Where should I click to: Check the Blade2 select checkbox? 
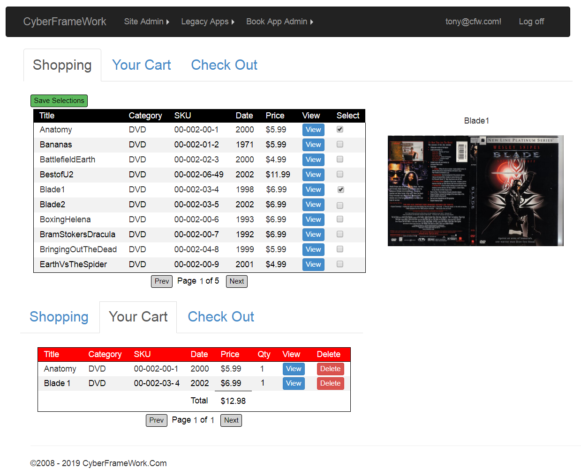(x=340, y=205)
